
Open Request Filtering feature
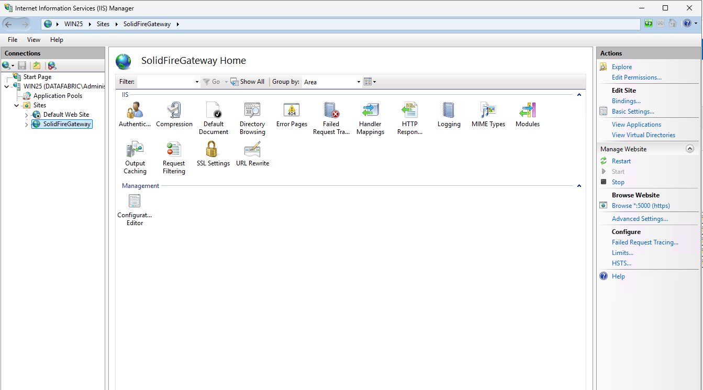174,158
